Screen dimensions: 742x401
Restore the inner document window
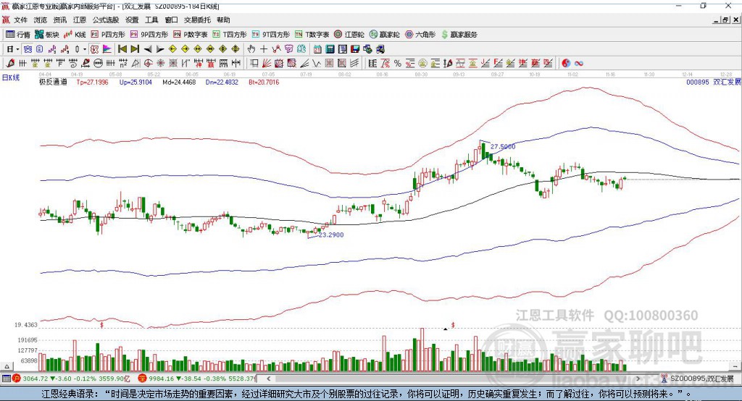point(725,20)
